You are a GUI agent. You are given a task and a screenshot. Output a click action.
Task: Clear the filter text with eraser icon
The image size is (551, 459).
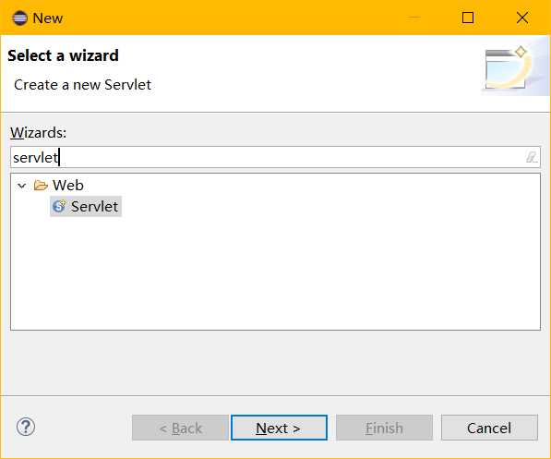[x=532, y=157]
